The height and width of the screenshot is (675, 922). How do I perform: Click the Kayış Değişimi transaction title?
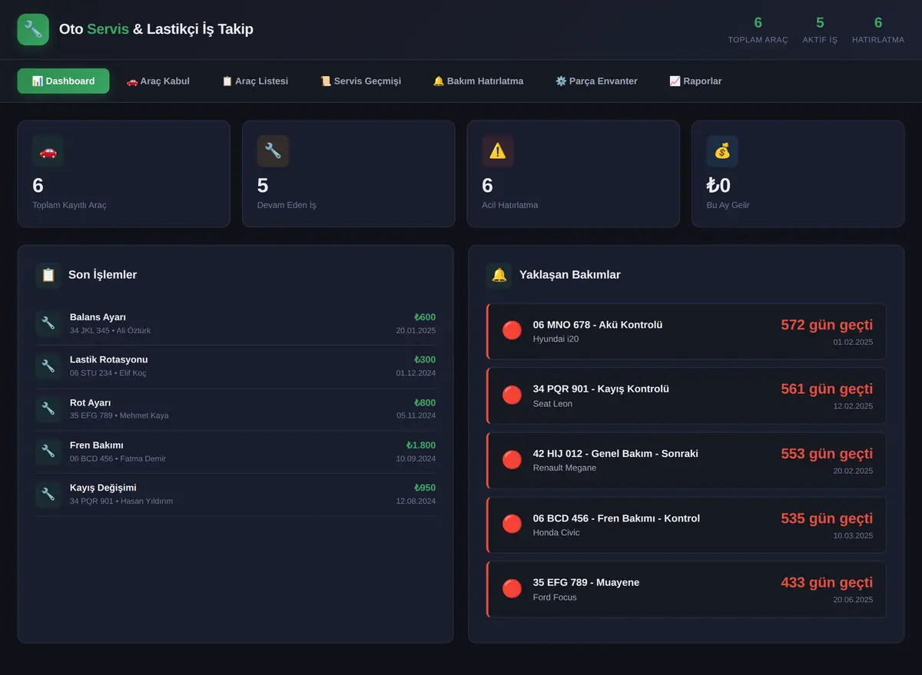point(103,488)
